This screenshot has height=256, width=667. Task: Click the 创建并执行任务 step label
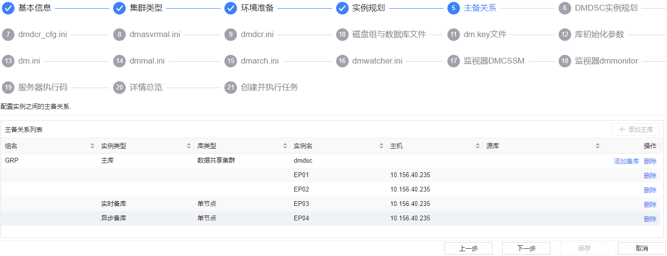[x=270, y=88]
